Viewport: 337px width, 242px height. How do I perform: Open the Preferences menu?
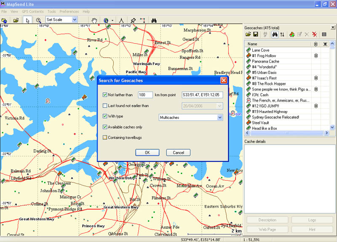pos(69,11)
